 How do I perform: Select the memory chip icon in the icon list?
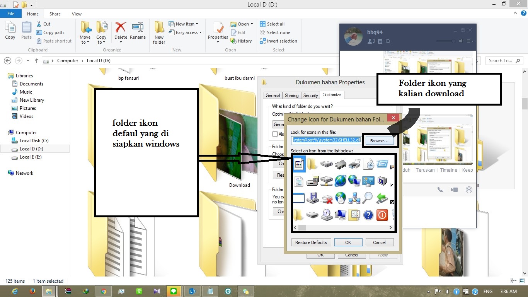pos(341,164)
